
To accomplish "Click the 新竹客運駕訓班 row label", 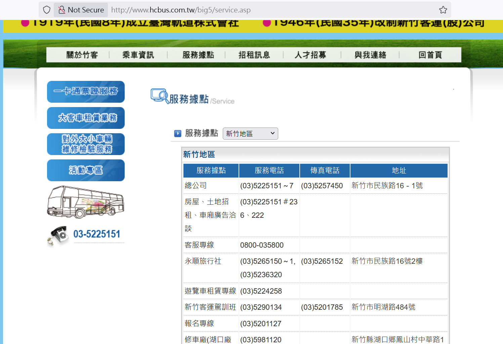I will (210, 307).
